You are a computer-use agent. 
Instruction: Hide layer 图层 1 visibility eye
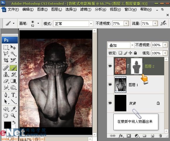pyautogui.click(x=110, y=84)
